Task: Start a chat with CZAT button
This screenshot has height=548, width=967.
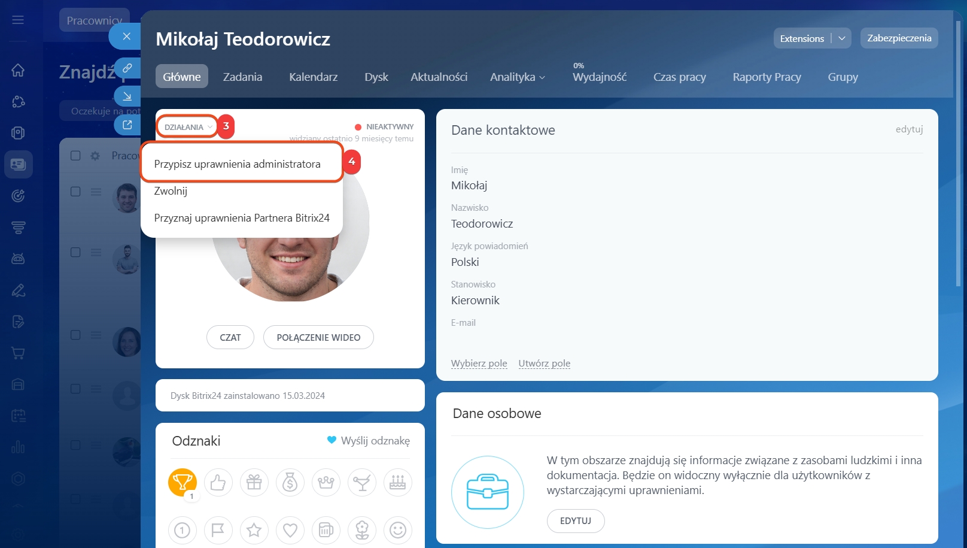Action: coord(230,337)
